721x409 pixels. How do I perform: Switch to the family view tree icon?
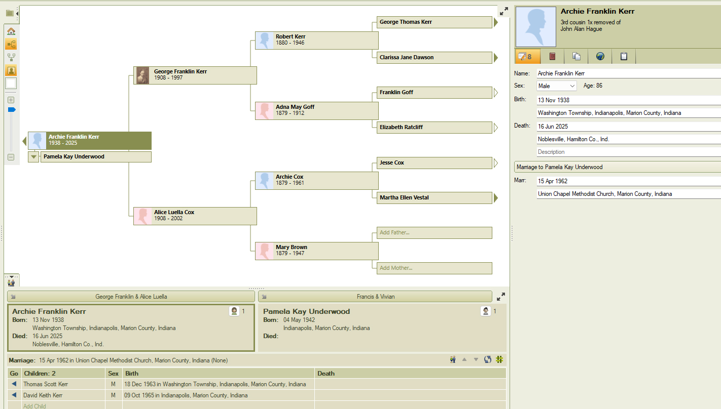coord(11,57)
